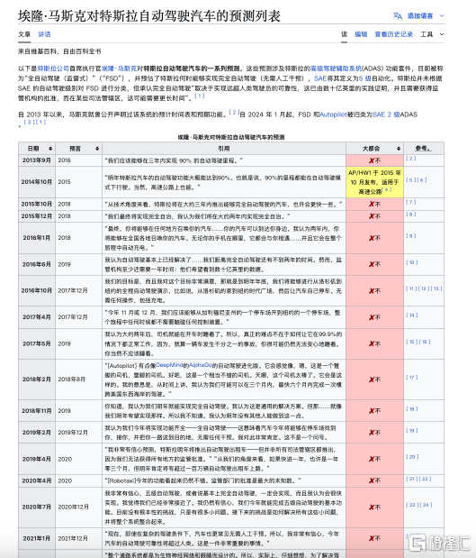This screenshot has height=558, width=476.
Task: Open reference [21] in 2020年4月 row
Action: coord(412,479)
